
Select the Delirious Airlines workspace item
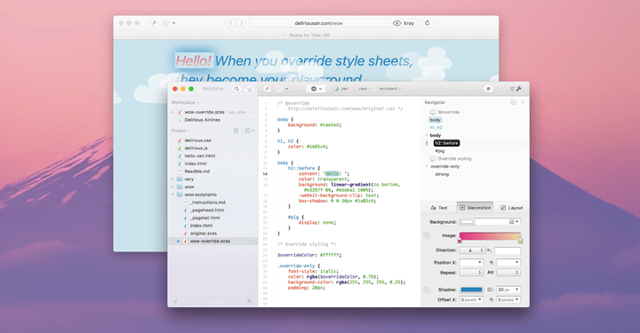point(202,120)
